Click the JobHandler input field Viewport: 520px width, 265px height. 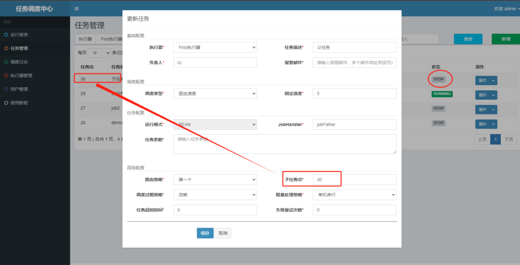point(354,125)
